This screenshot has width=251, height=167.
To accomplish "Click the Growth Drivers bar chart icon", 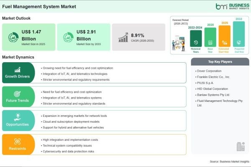I will pyautogui.click(x=18, y=70).
